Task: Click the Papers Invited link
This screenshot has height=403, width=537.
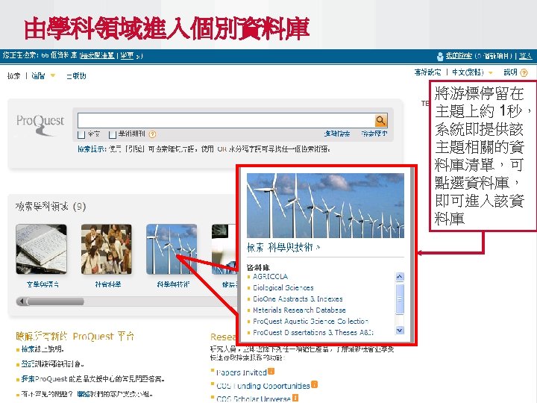Action: [x=242, y=372]
